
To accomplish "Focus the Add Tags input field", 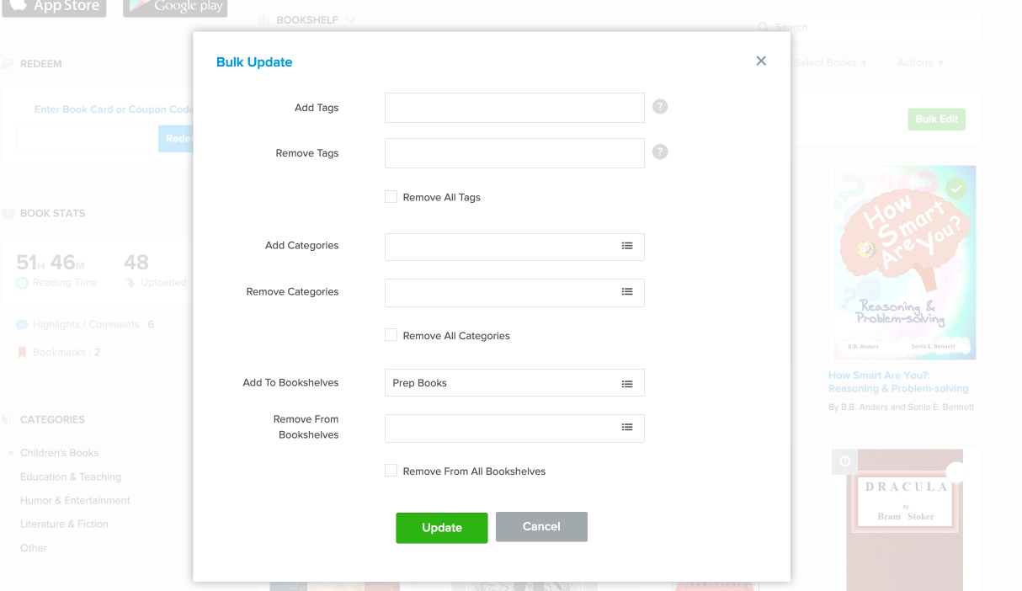I will pyautogui.click(x=514, y=108).
